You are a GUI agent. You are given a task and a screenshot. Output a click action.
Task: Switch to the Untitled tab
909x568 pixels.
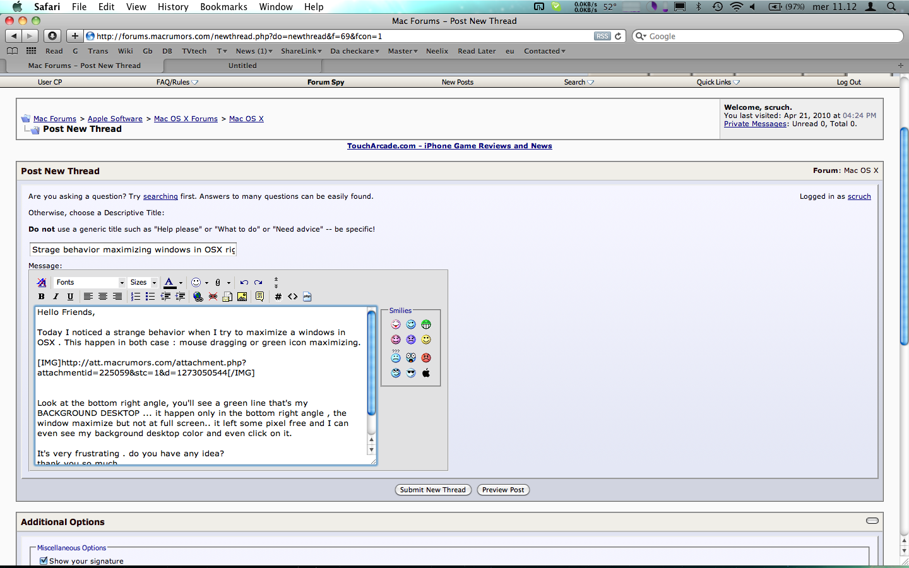tap(242, 66)
